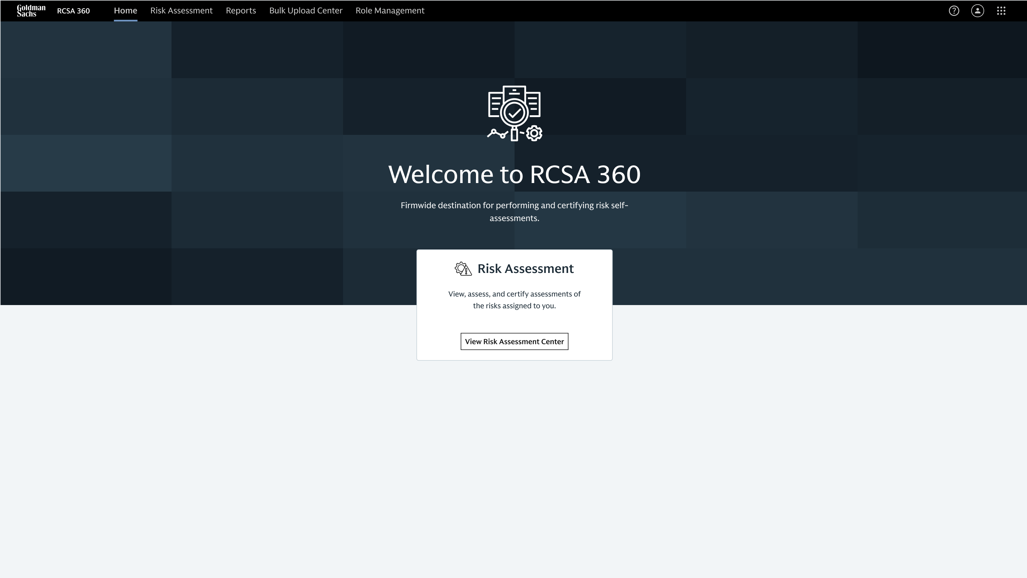Click the clipboard document atop hero illustration
This screenshot has height=578, width=1027.
pos(514,92)
